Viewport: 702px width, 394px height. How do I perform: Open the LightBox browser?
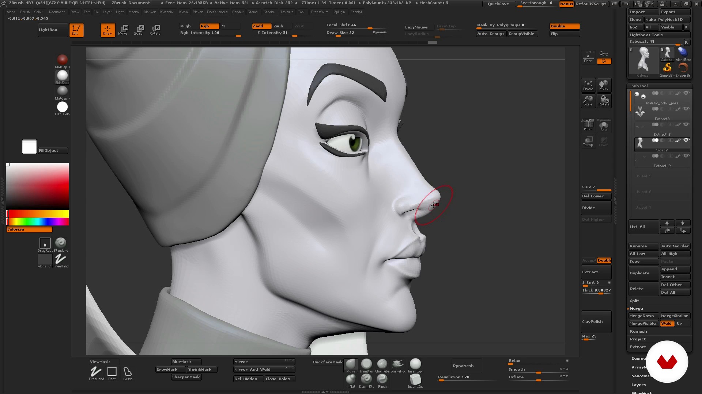(x=53, y=30)
